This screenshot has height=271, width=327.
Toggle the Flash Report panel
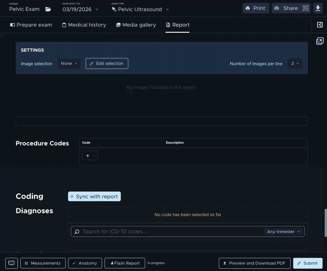point(125,263)
